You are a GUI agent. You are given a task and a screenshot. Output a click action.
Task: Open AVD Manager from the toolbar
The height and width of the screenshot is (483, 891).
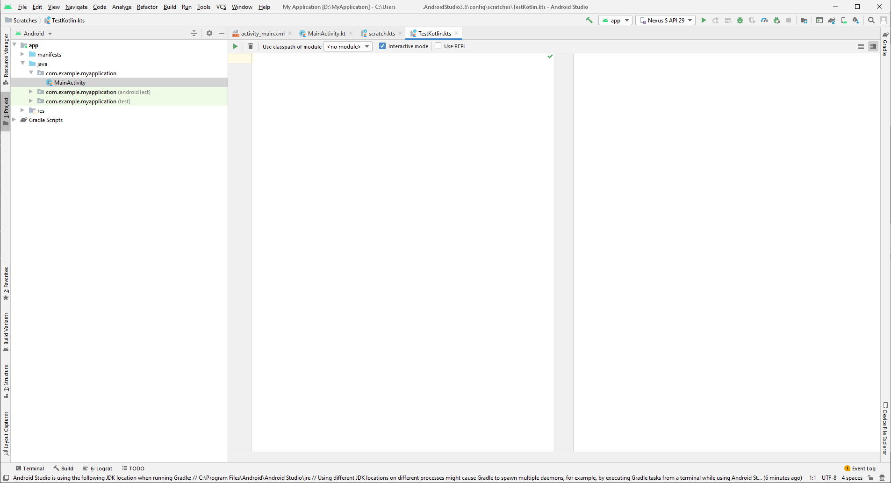click(x=844, y=20)
